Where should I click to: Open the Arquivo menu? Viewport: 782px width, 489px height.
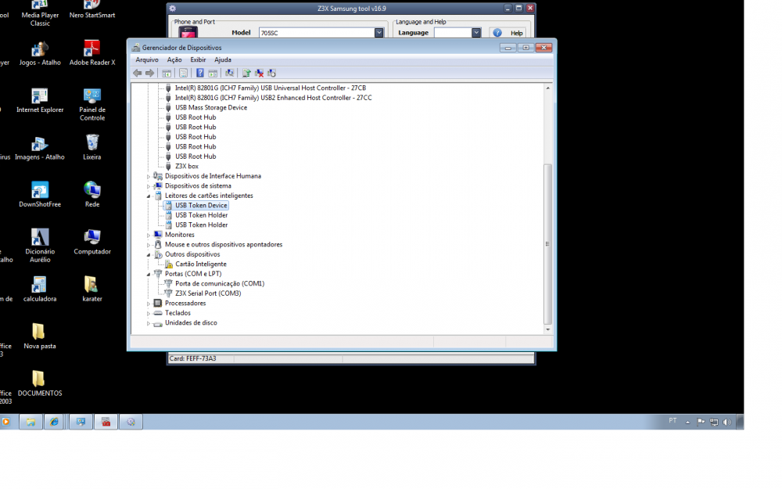click(147, 60)
